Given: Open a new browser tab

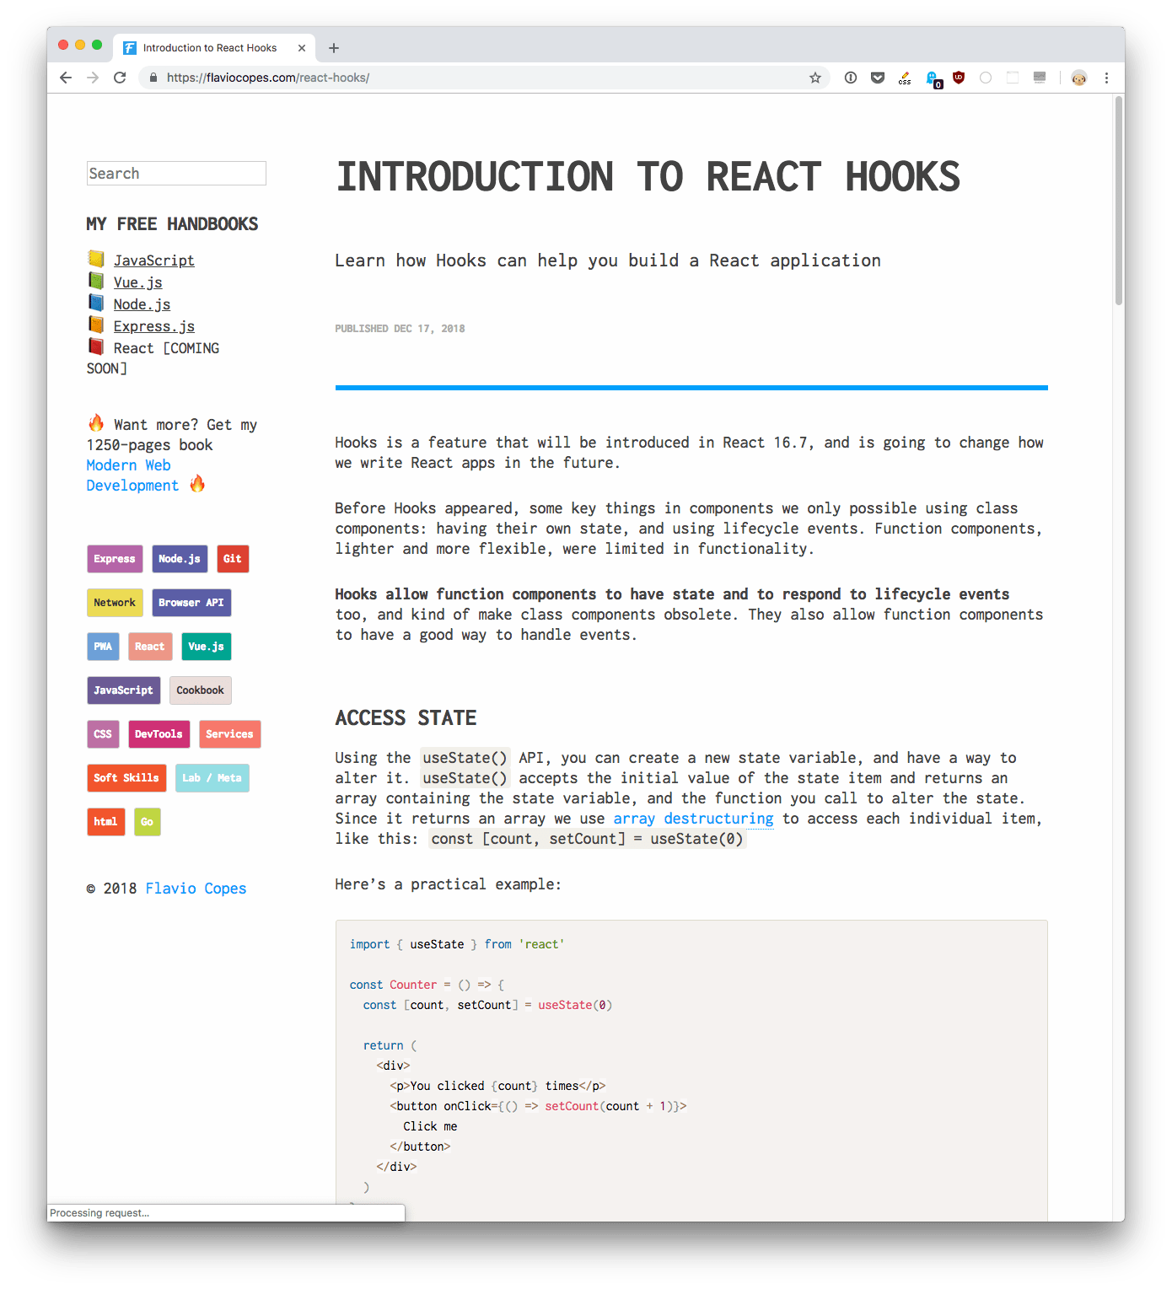Looking at the screenshot, I should pos(334,47).
